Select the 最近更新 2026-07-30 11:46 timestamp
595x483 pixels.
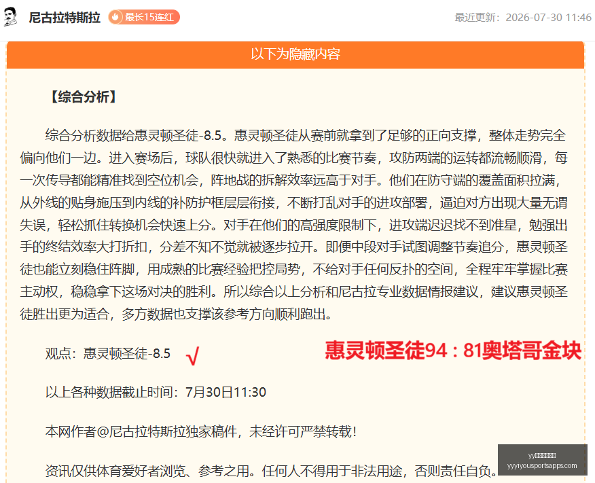523,18
